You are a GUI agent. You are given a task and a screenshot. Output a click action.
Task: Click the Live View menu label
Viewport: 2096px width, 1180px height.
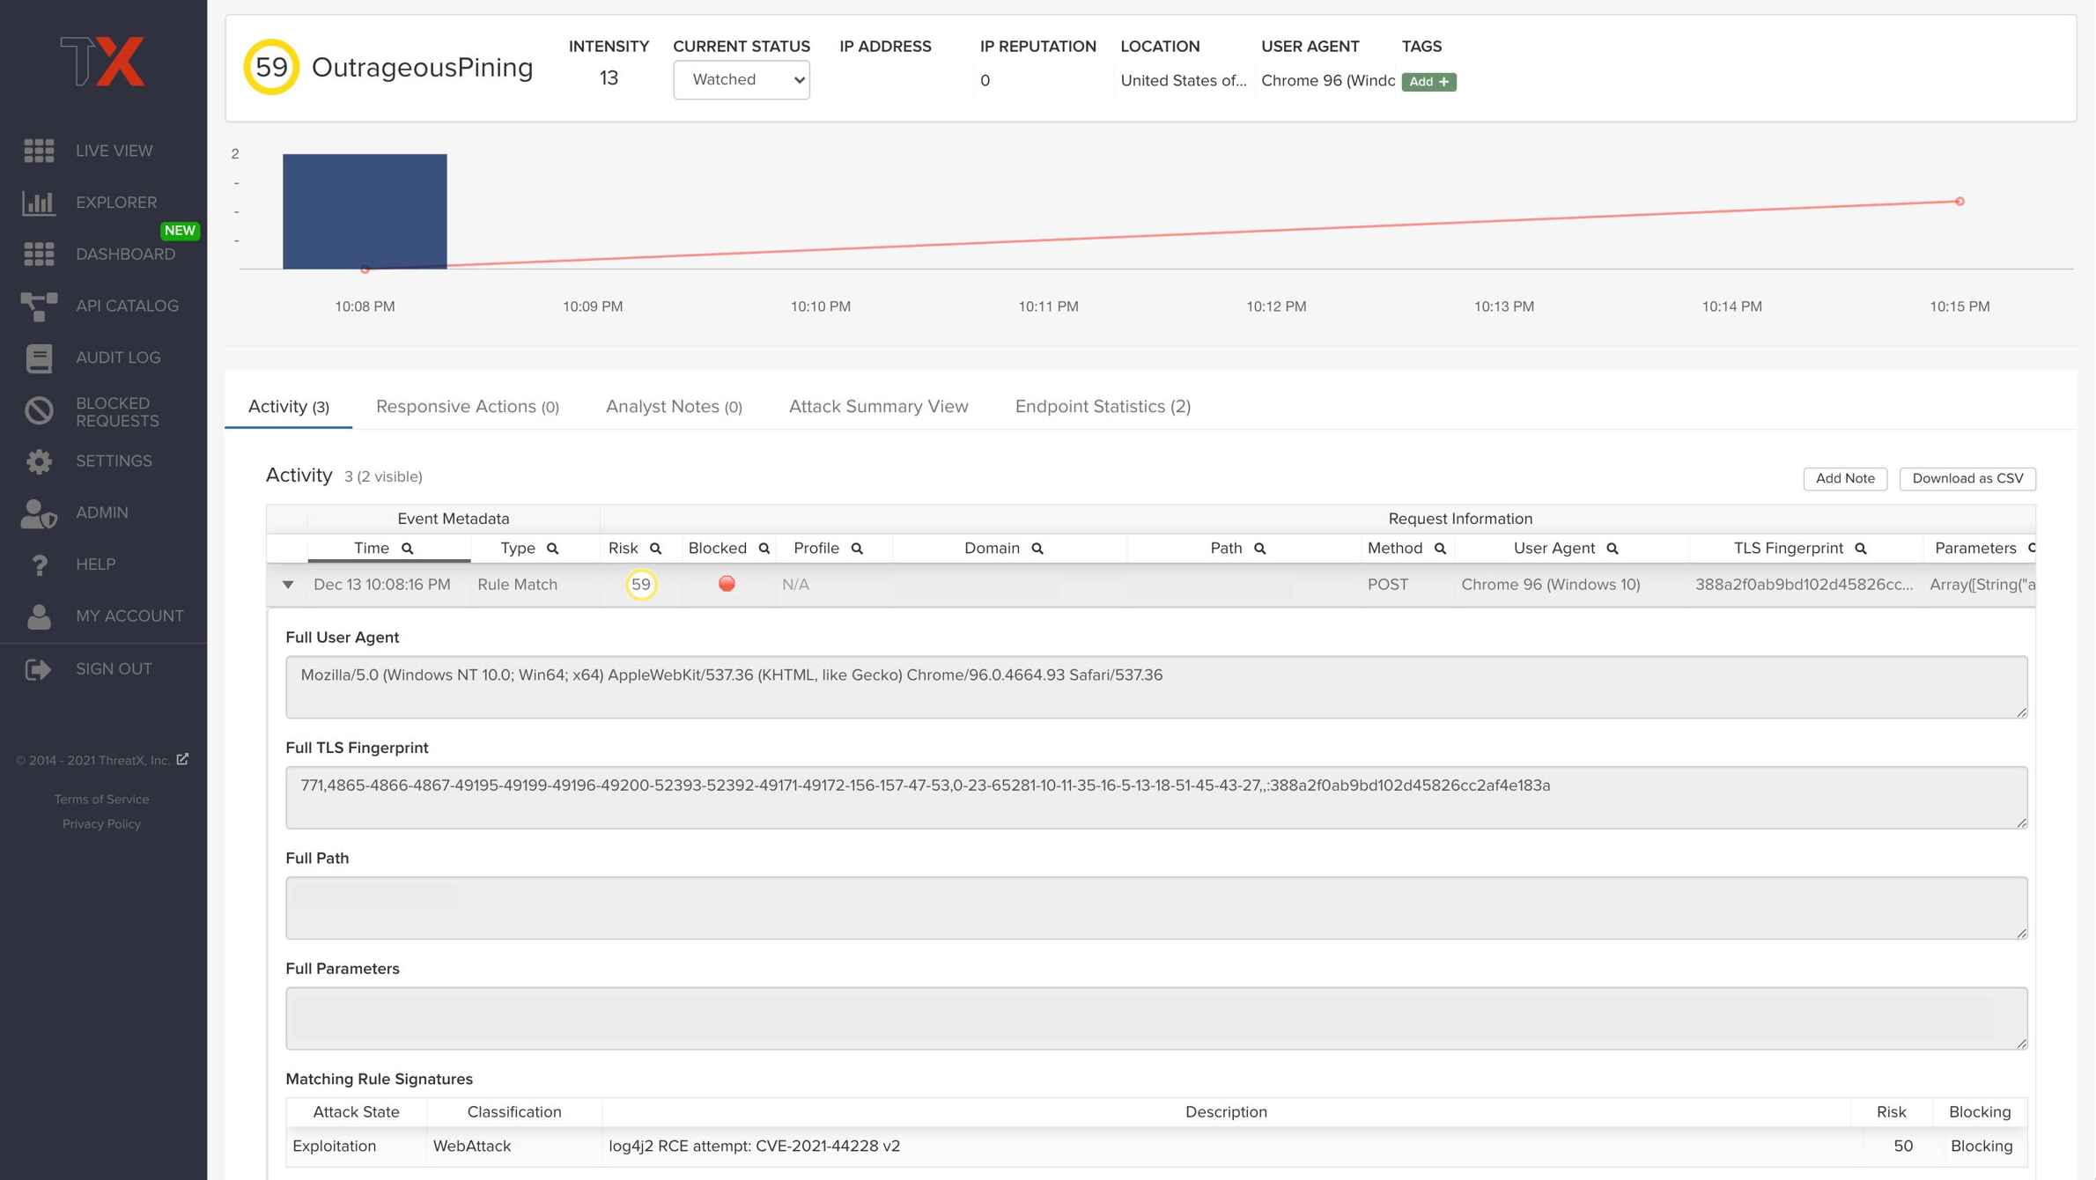pos(114,151)
